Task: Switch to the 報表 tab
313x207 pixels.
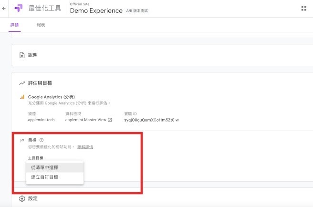Action: coord(41,25)
